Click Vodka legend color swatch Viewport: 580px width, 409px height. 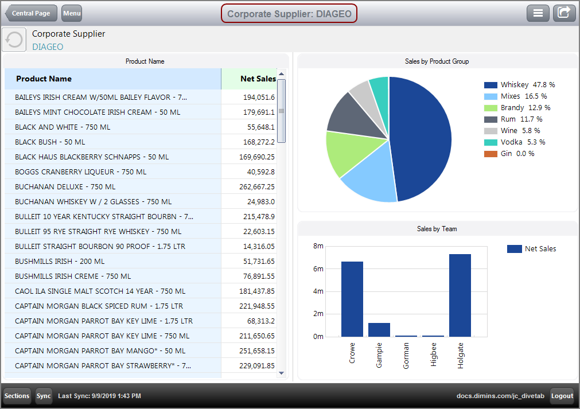(491, 142)
